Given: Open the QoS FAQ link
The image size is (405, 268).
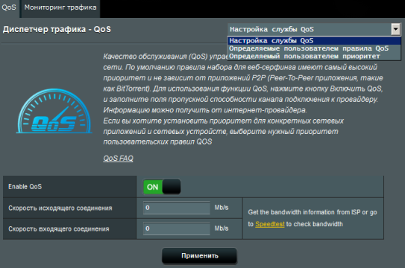Looking at the screenshot, I should [119, 159].
